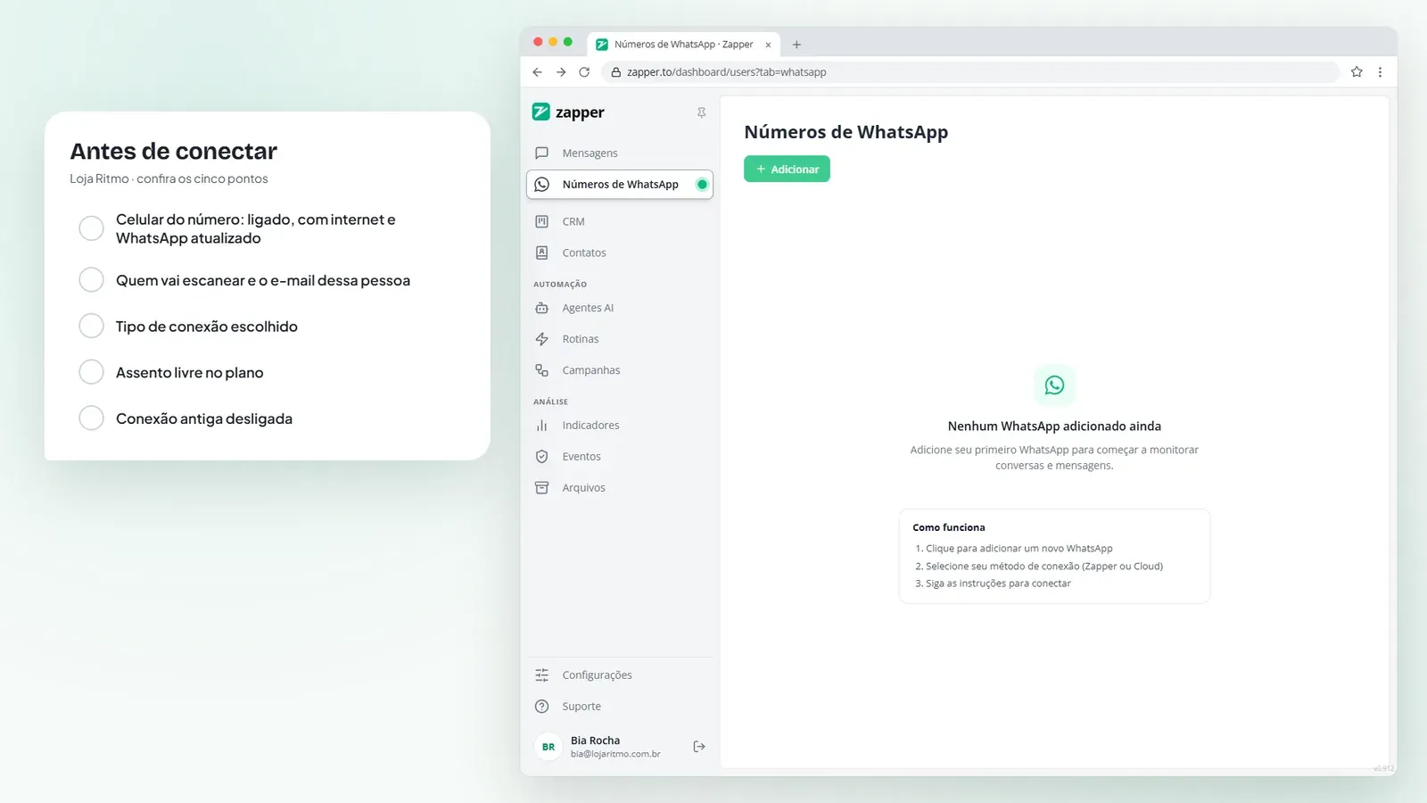Click the Contatos address book icon
The width and height of the screenshot is (1427, 803).
pyautogui.click(x=541, y=252)
